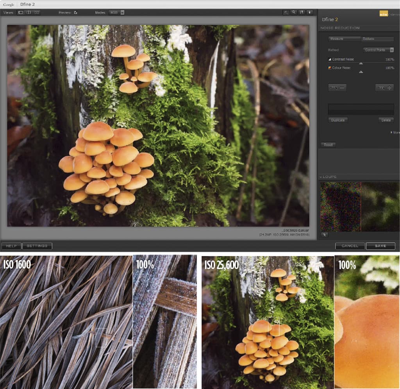This screenshot has width=400, height=389.
Task: Select the single image view icon
Action: 21,12
